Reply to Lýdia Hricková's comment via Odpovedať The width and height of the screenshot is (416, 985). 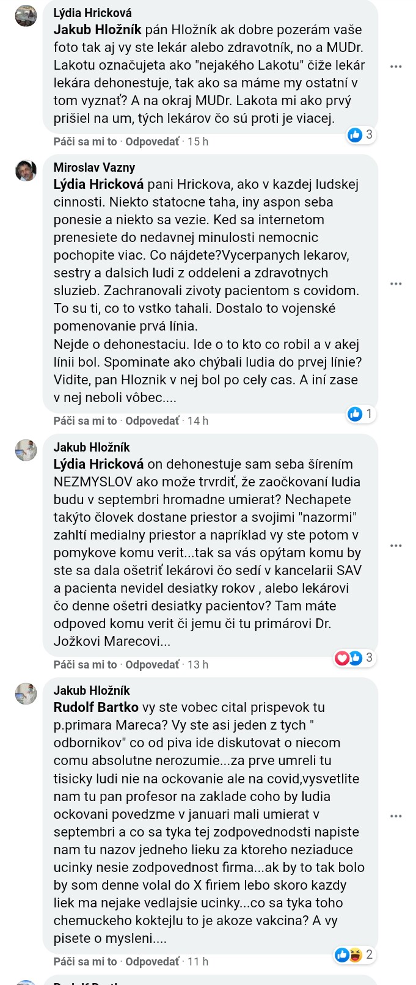click(152, 142)
